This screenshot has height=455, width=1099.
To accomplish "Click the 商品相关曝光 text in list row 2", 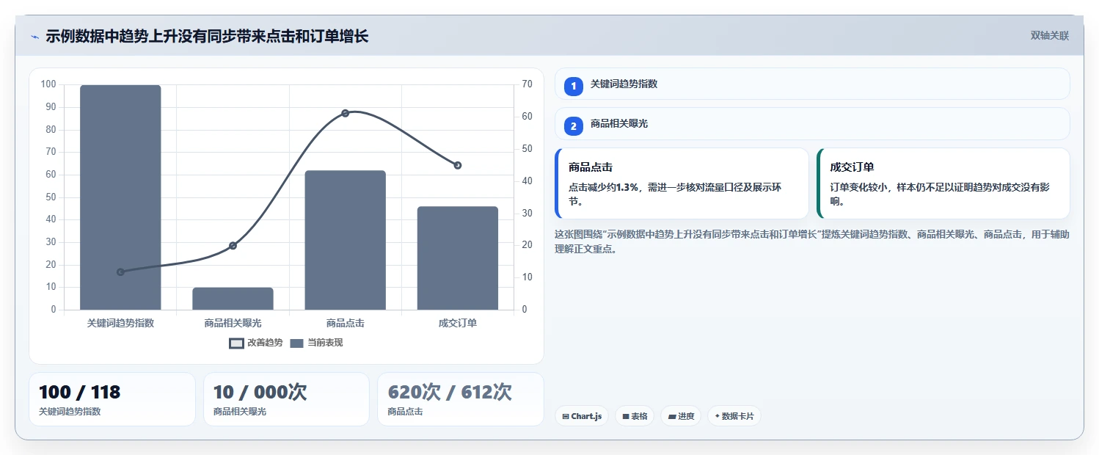I will 619,124.
